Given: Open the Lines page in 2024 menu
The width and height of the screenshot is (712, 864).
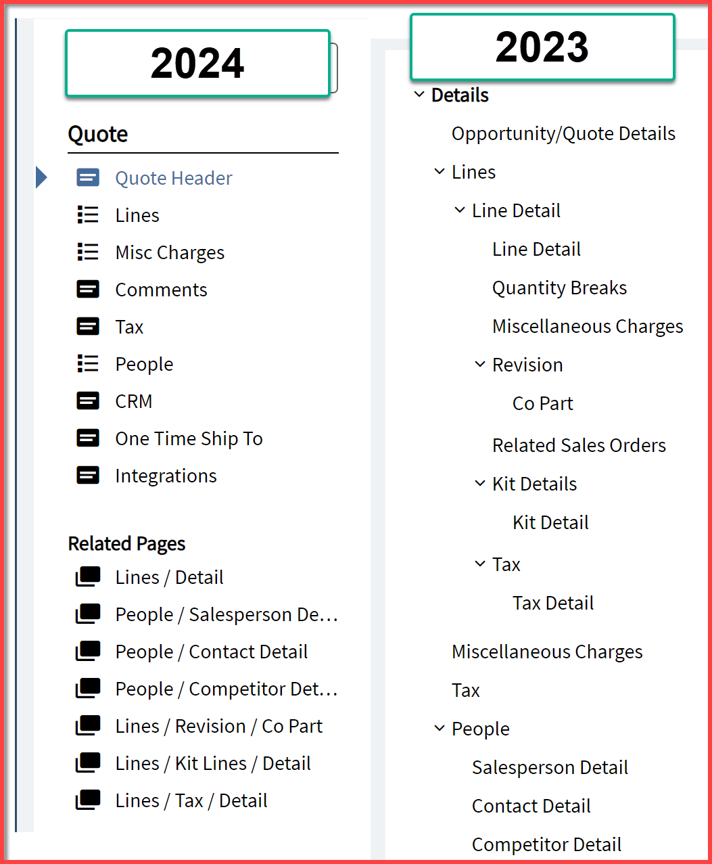Looking at the screenshot, I should pyautogui.click(x=137, y=215).
